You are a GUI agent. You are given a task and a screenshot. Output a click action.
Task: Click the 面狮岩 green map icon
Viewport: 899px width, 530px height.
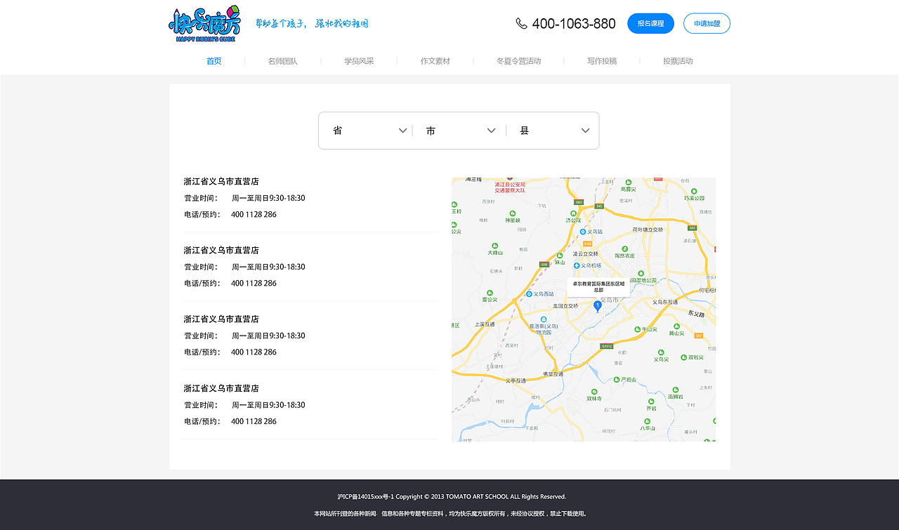click(x=675, y=389)
